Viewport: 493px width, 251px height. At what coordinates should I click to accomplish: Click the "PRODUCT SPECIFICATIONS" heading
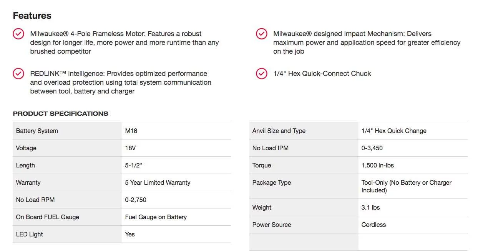(61, 113)
